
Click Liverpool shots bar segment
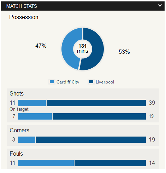[x=96, y=103]
